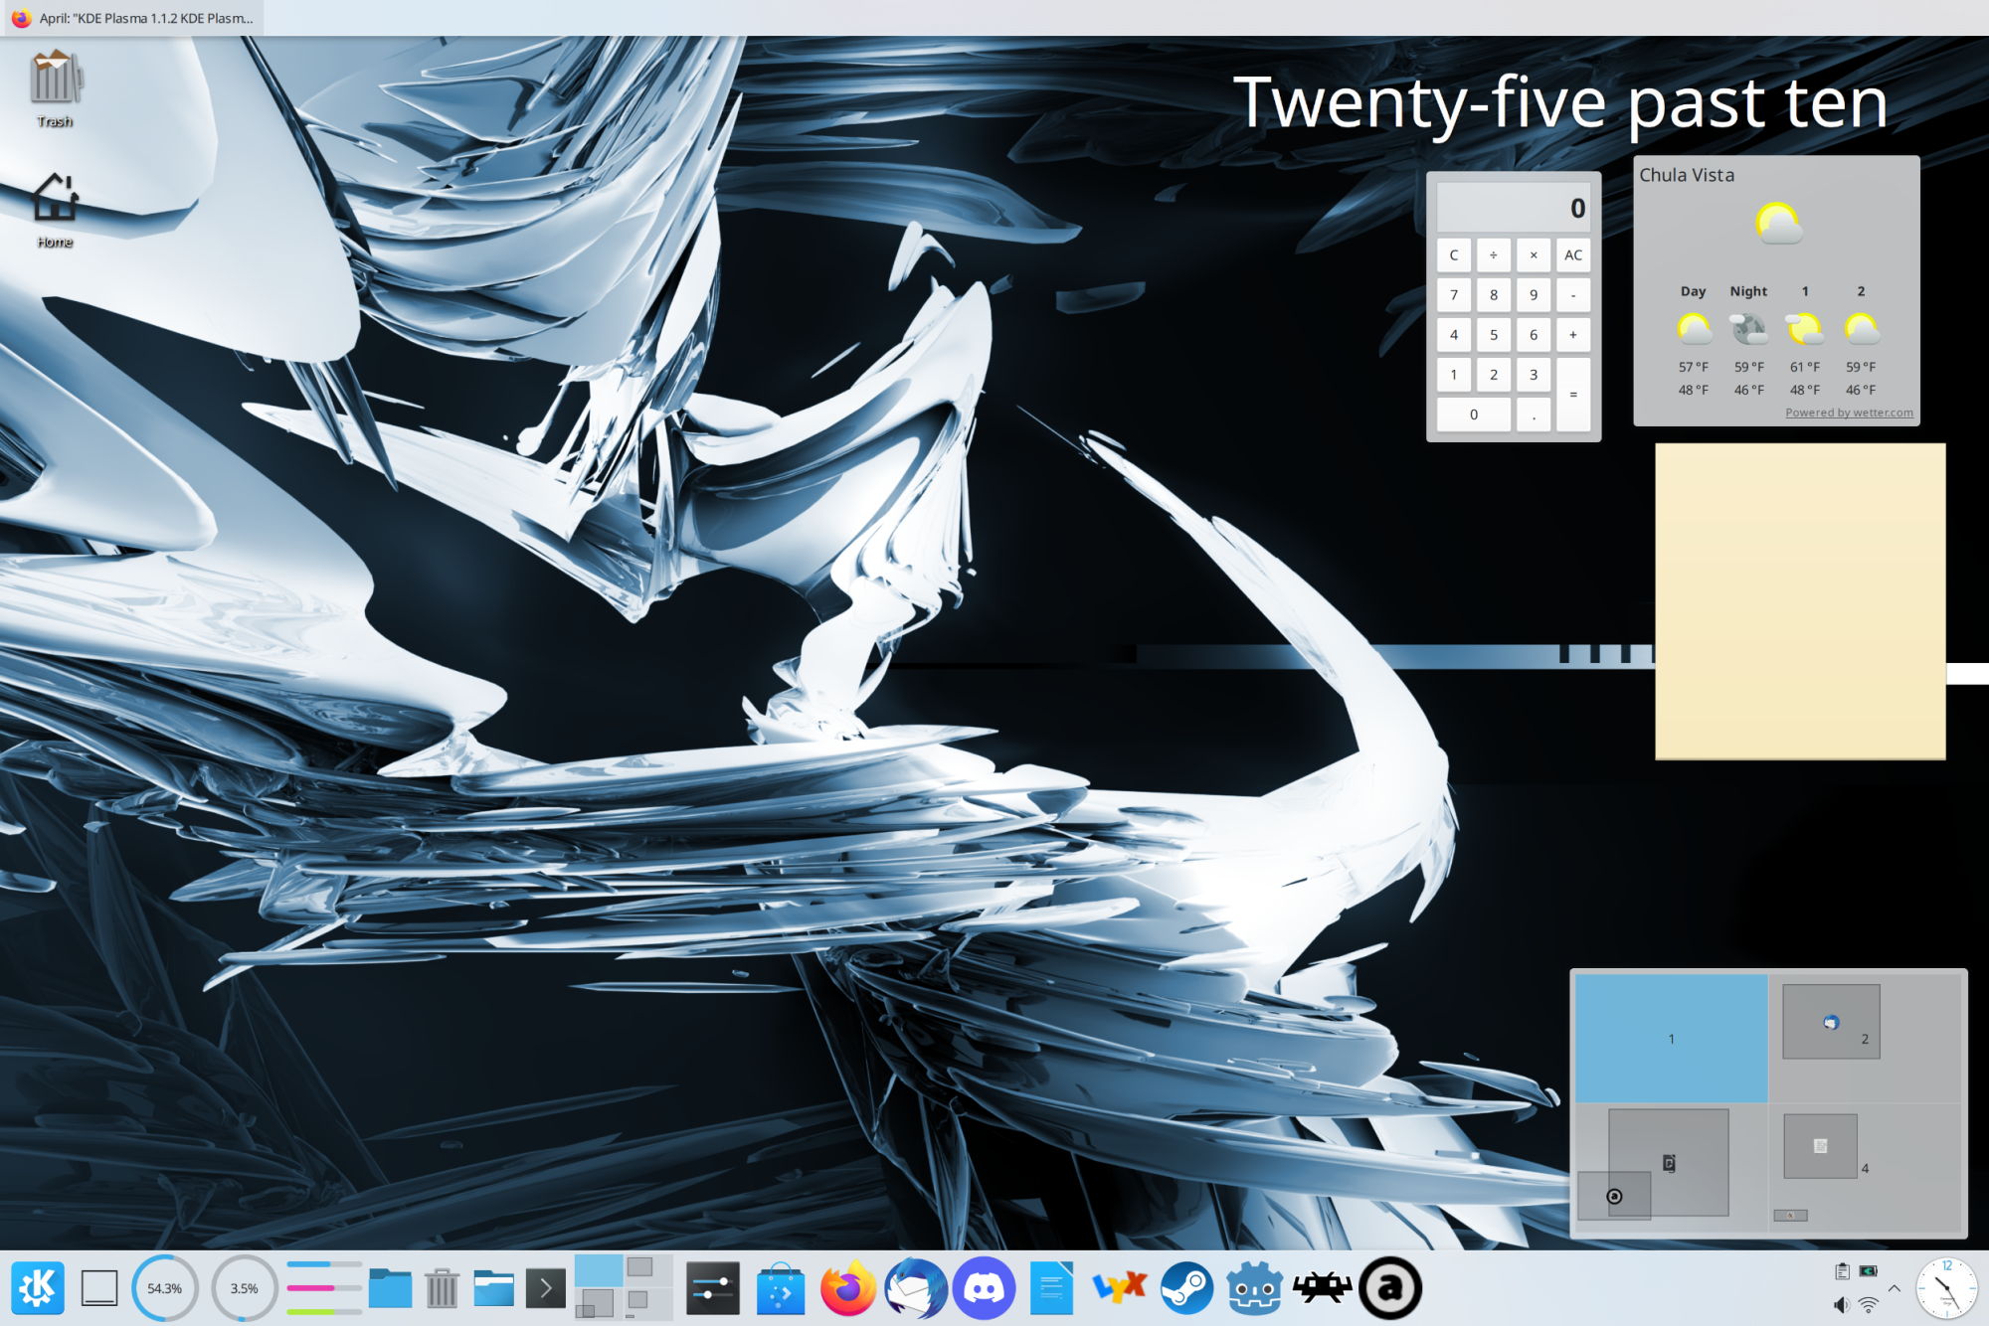Open the Discover software center

click(x=780, y=1287)
